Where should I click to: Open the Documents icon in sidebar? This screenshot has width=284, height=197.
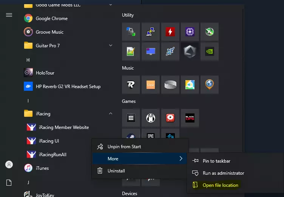(x=9, y=183)
